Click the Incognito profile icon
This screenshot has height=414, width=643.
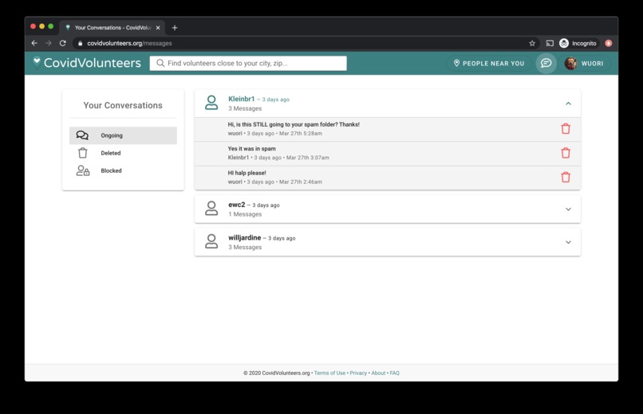coord(564,43)
